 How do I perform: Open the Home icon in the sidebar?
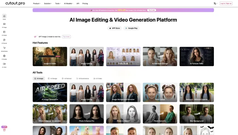tap(4, 16)
